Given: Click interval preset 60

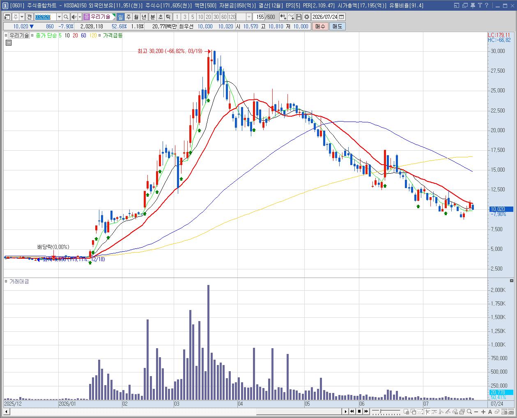Looking at the screenshot, I should coord(224,17).
